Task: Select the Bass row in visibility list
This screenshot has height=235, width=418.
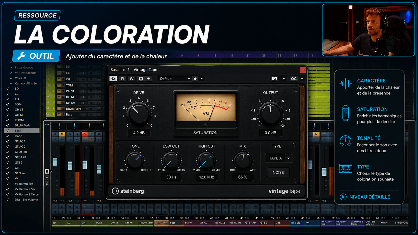Action: coord(22,131)
